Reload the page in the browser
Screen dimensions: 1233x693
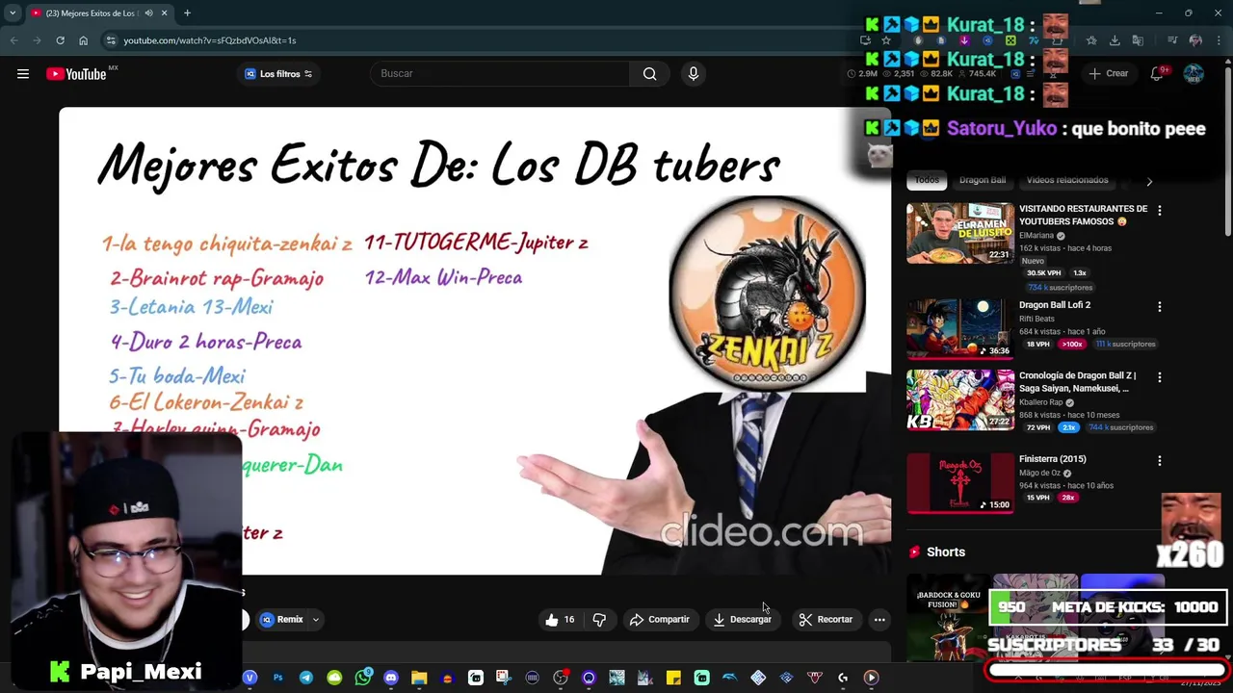coord(60,40)
